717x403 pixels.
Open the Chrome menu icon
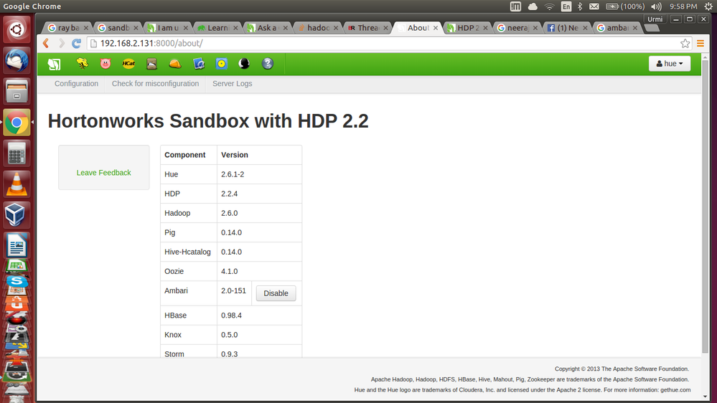click(700, 44)
